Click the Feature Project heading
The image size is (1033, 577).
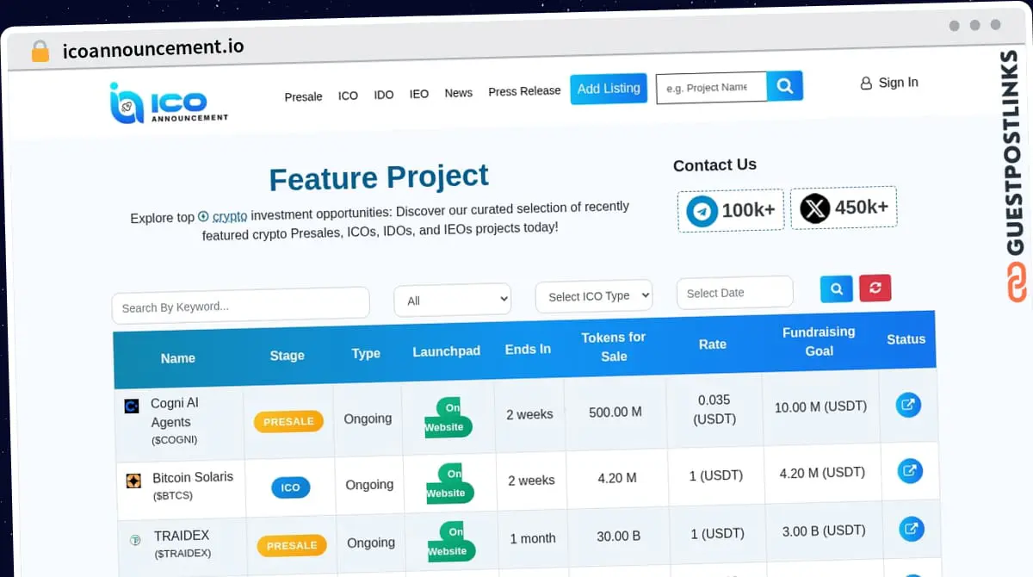[x=379, y=177]
